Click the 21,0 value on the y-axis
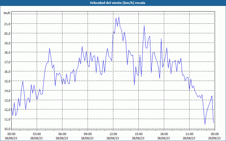This screenshot has height=141, width=226. point(7,24)
